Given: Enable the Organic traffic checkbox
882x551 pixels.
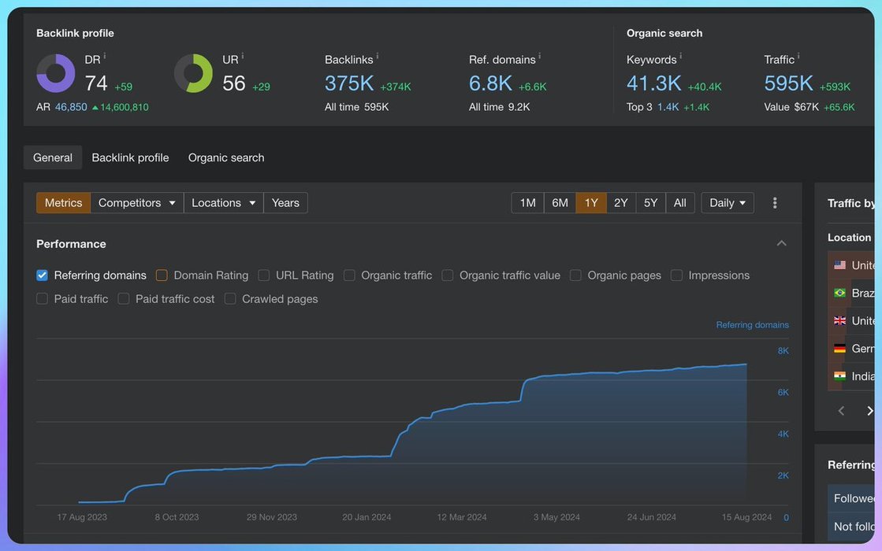Looking at the screenshot, I should pos(349,275).
